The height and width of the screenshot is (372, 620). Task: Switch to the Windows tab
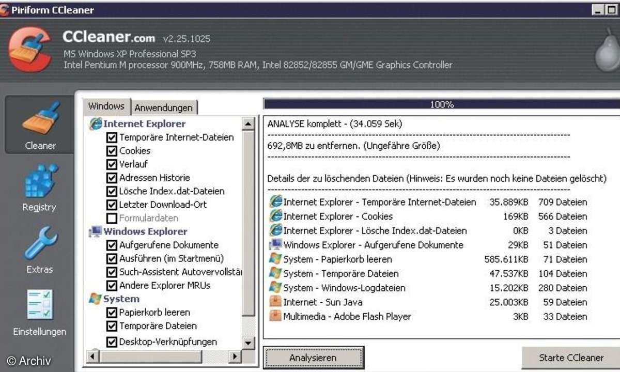tap(106, 106)
